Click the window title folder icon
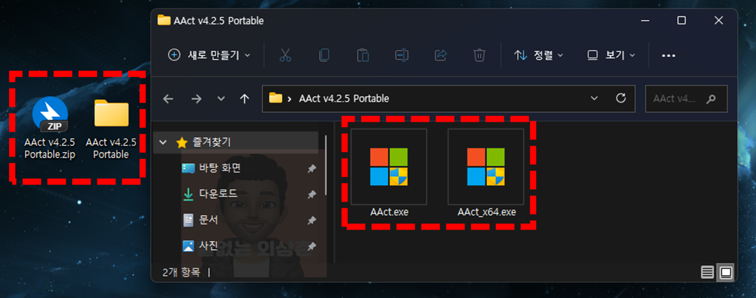The image size is (756, 298). click(164, 21)
